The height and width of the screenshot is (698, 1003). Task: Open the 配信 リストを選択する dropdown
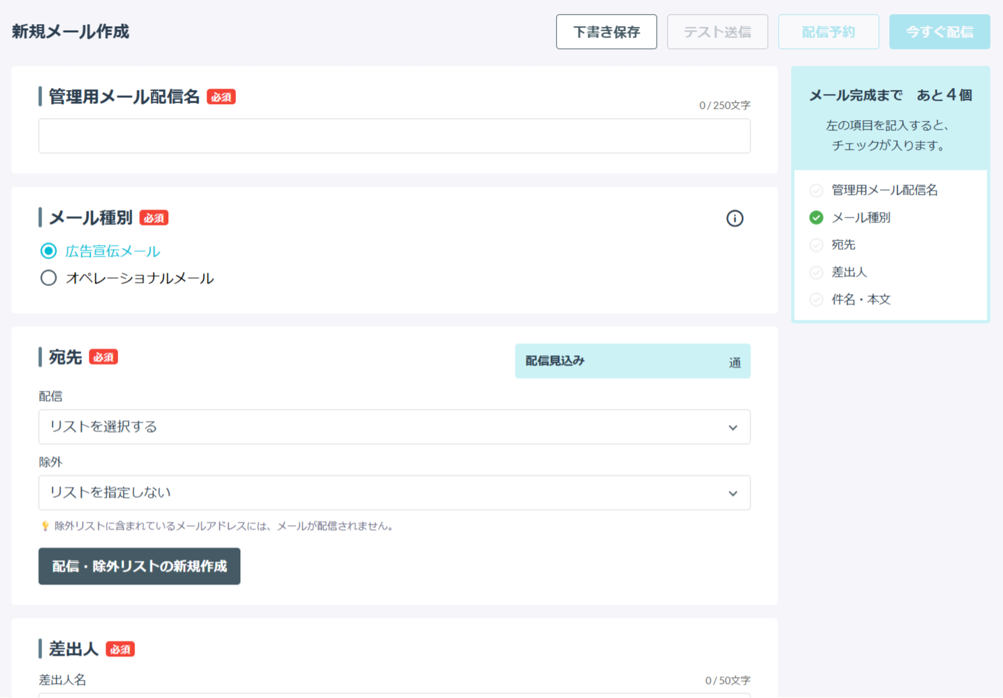(394, 427)
